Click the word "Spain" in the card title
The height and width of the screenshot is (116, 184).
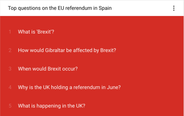105,8
